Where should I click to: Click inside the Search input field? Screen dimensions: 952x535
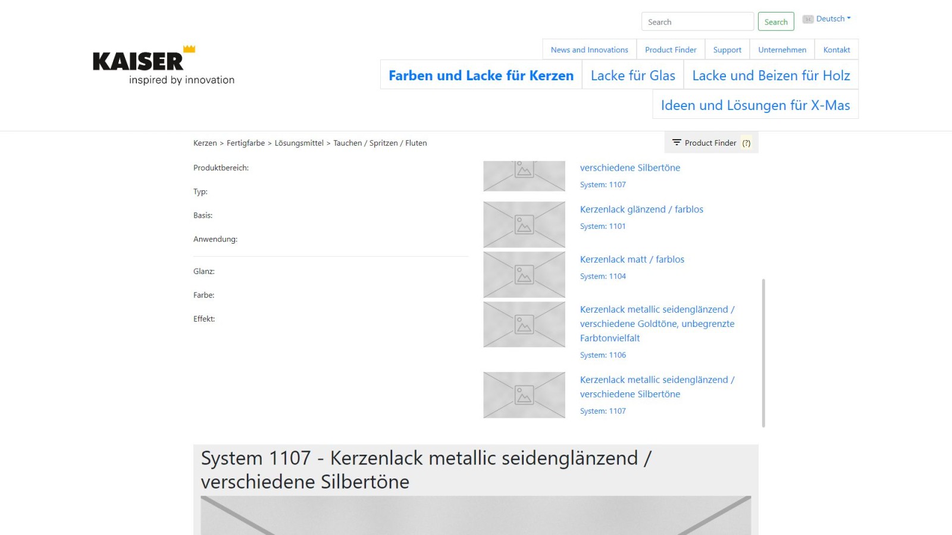coord(697,21)
